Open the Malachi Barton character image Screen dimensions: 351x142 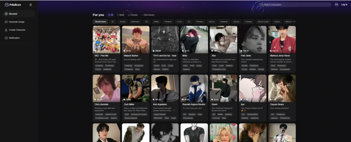(136, 40)
